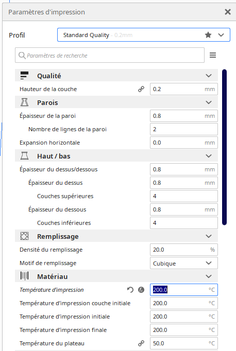Click the formula icon next to Température d'impression

pos(141,290)
